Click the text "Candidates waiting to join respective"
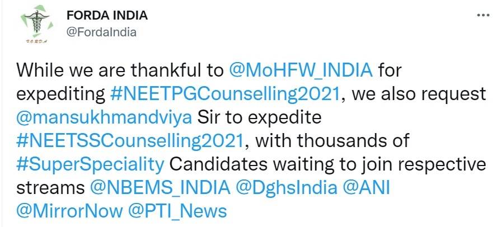 tap(325, 164)
